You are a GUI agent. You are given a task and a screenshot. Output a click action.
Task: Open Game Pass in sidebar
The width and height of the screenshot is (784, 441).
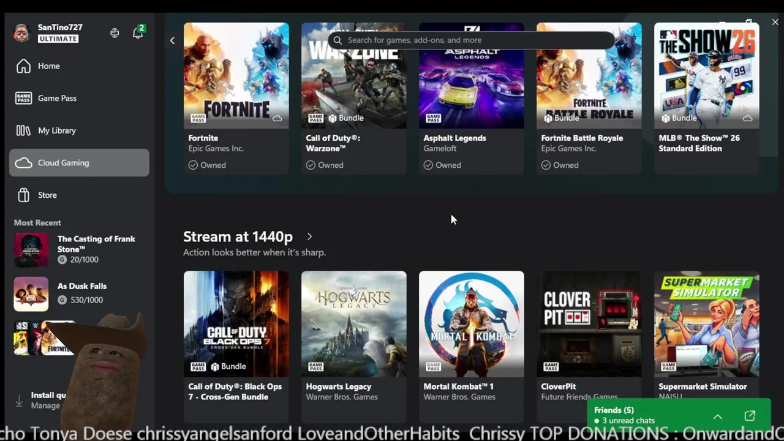point(79,98)
